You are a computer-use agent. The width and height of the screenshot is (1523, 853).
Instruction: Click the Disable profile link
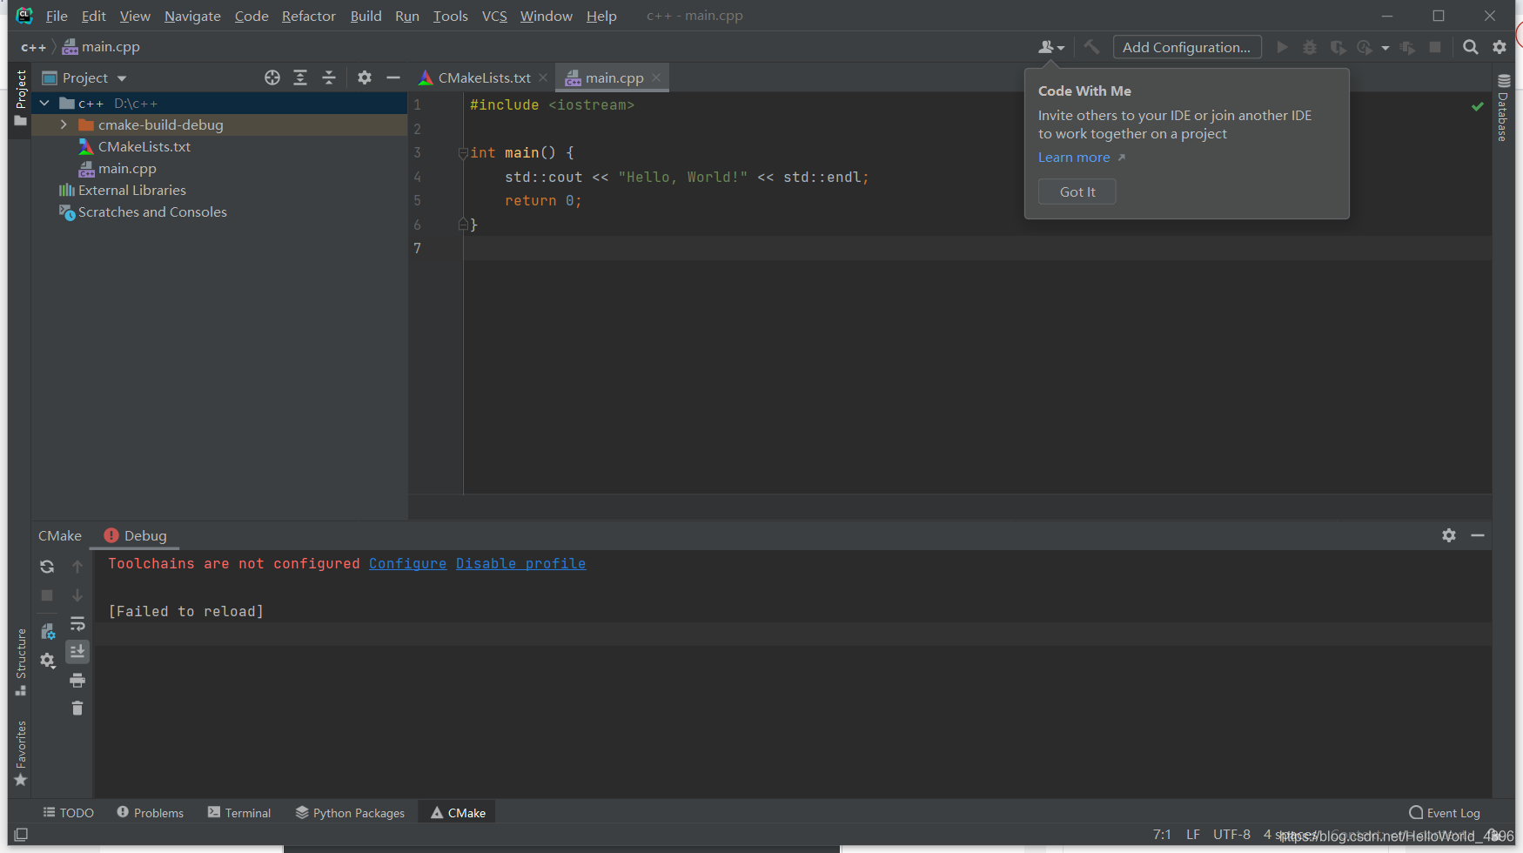(520, 564)
